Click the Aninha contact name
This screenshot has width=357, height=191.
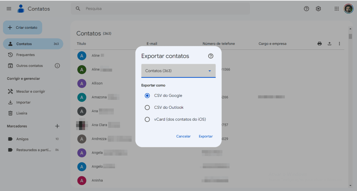[97, 181]
